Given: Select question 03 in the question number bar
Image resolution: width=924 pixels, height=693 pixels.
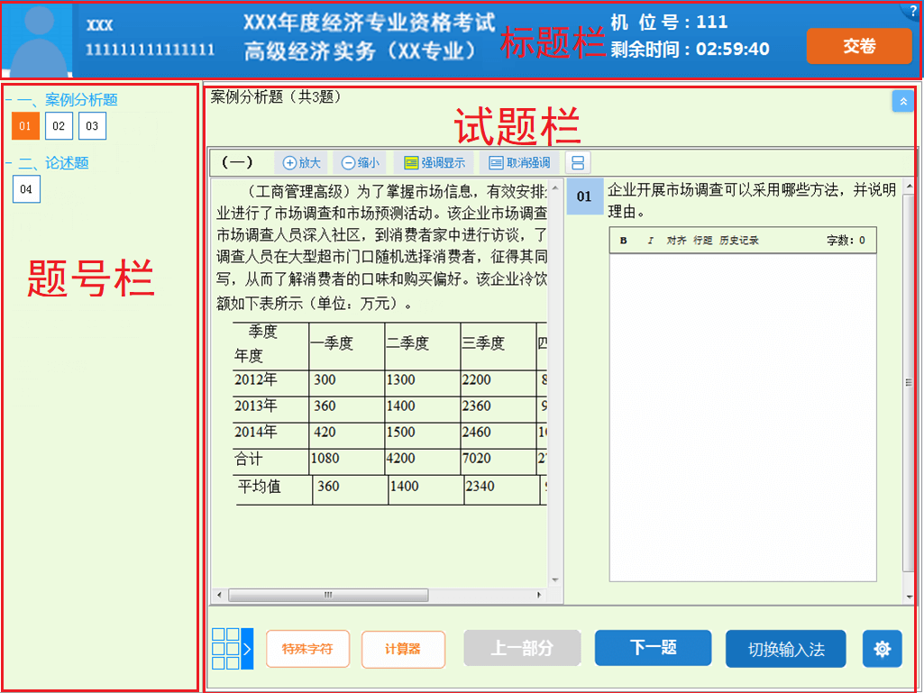Looking at the screenshot, I should click(91, 126).
